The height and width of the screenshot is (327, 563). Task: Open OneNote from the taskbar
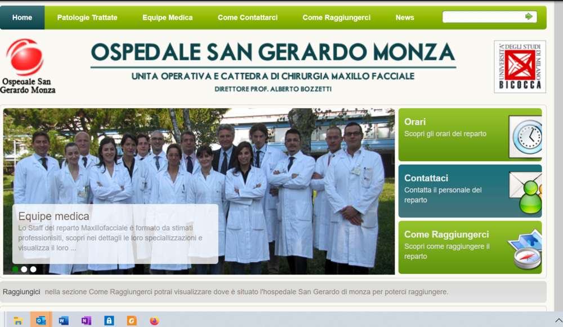[86, 321]
